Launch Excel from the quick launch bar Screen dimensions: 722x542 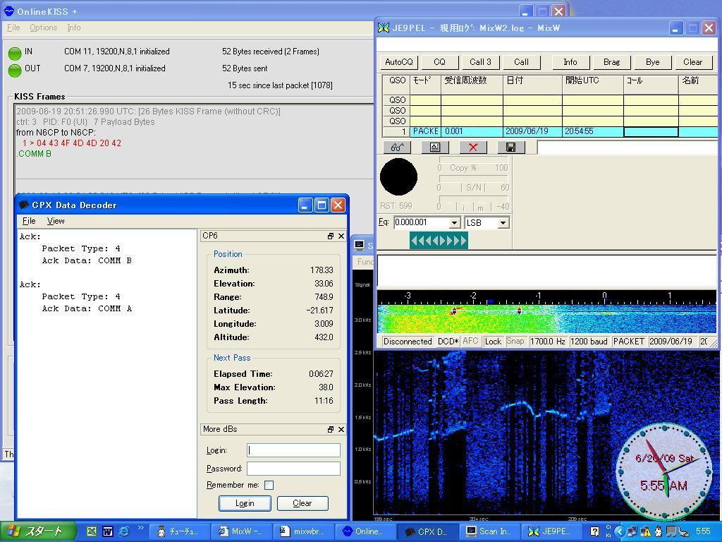tap(92, 531)
